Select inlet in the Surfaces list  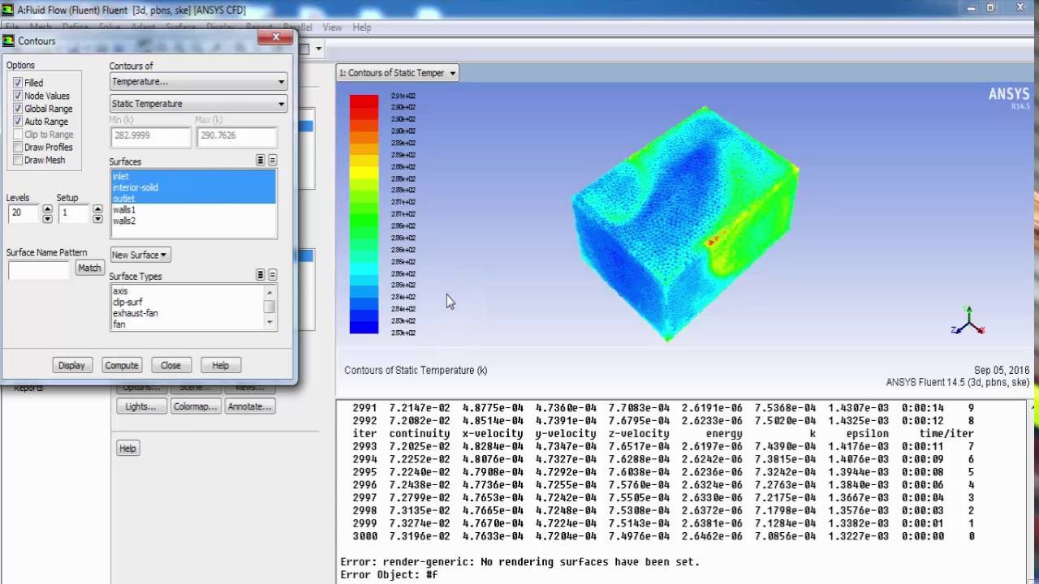coord(193,176)
